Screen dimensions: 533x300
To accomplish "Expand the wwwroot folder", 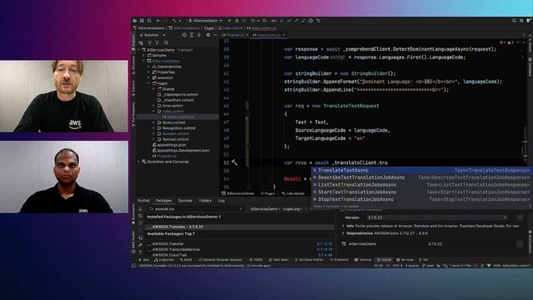I will [149, 77].
